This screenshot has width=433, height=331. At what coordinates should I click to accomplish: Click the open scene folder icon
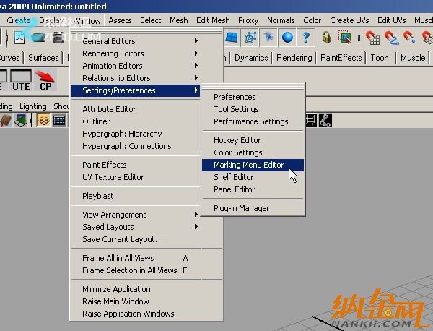pos(38,37)
